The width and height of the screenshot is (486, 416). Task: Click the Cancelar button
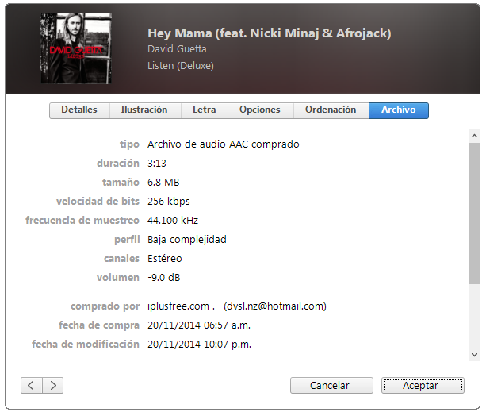[x=331, y=385]
